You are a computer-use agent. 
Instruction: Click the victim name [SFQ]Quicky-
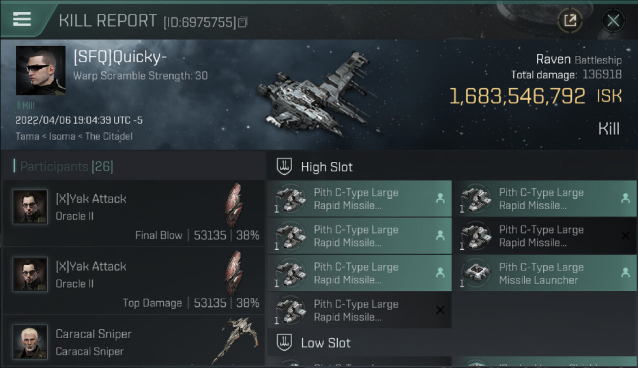[120, 57]
